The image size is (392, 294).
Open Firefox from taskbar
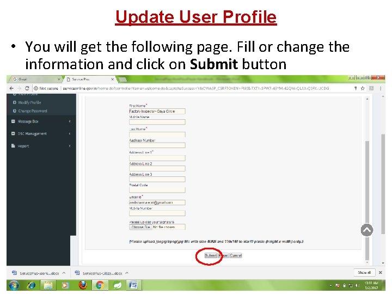coord(83,285)
